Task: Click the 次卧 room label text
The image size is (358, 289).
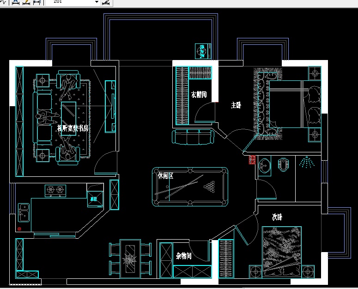Action: click(277, 216)
